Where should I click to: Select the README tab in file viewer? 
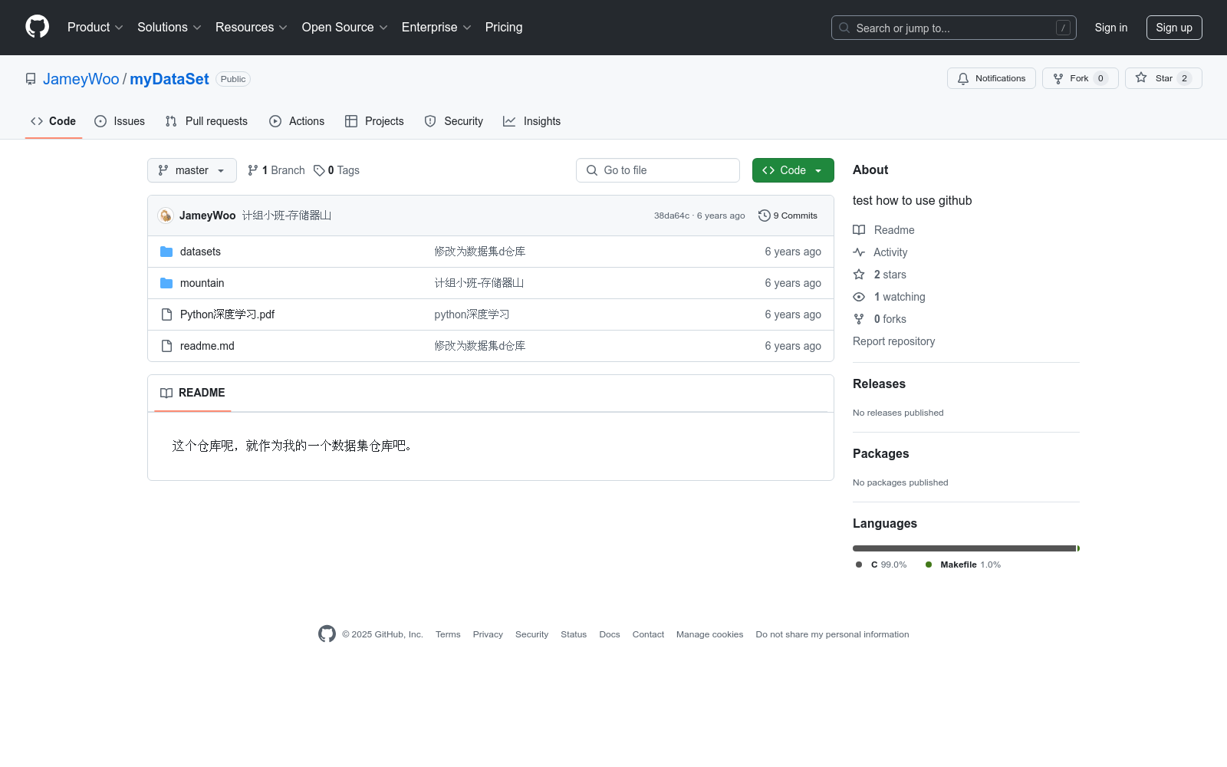pos(192,393)
